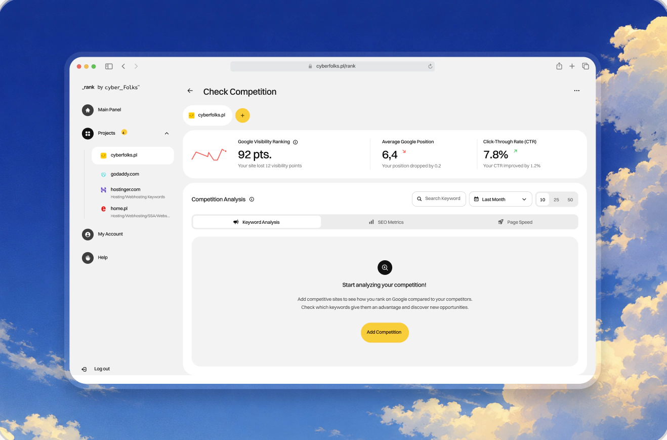Click the cyberfolks.pl/rank address bar
Image resolution: width=667 pixels, height=440 pixels.
(332, 66)
